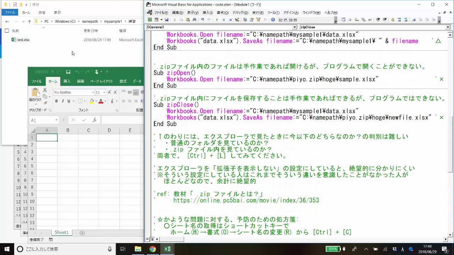
Task: Expand the zipClose procedure dropdown
Action: 448,27
